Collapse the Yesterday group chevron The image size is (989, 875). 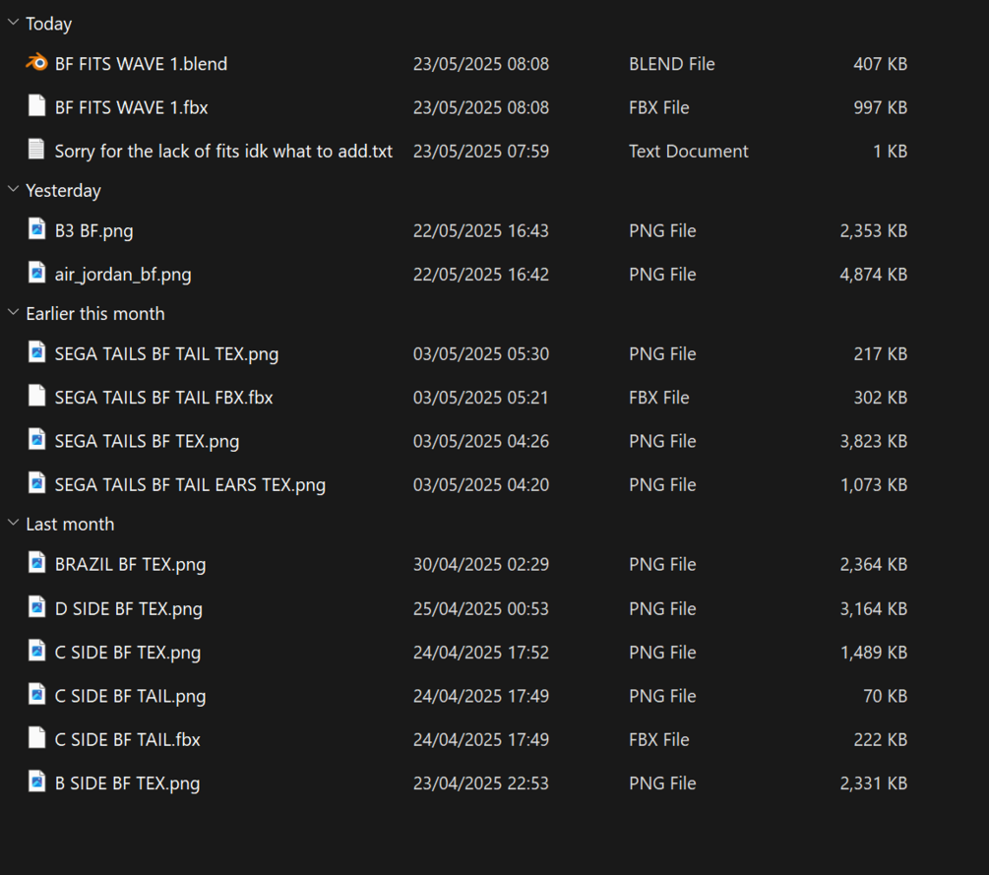pyautogui.click(x=13, y=190)
